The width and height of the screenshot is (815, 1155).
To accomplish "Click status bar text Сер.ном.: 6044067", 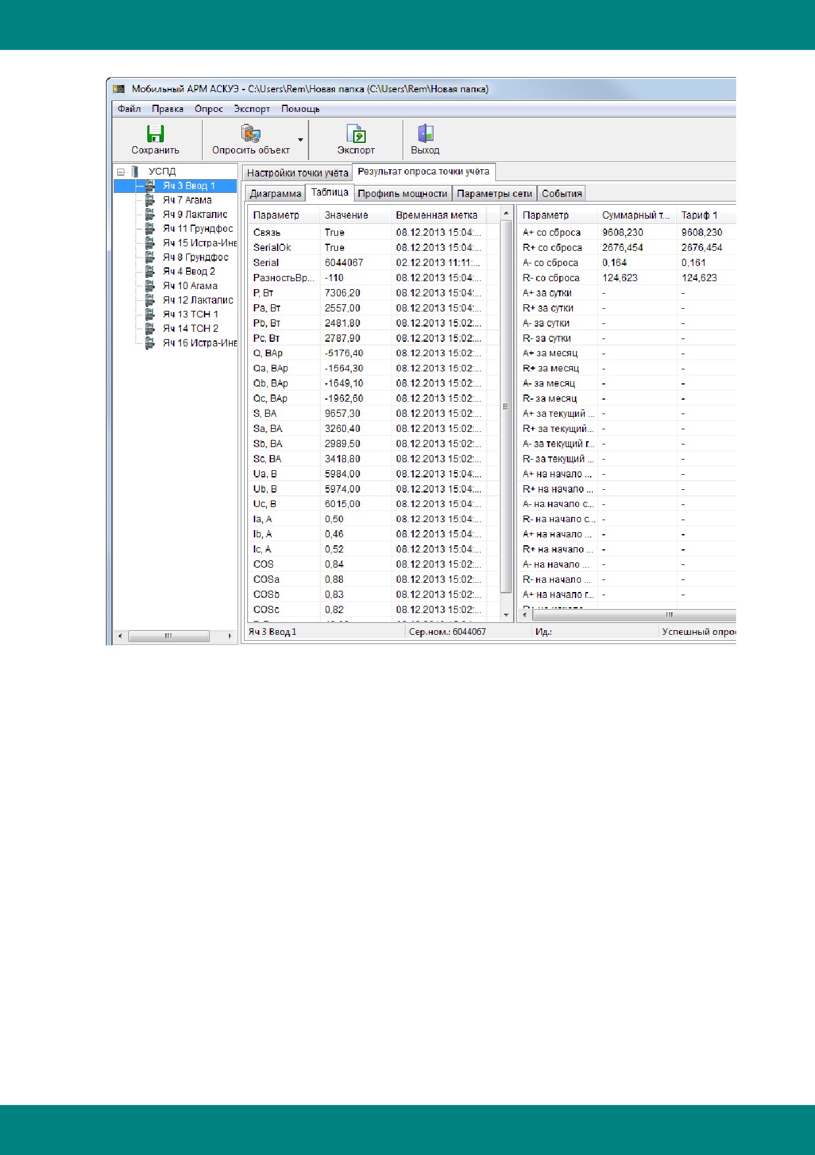I will point(447,632).
